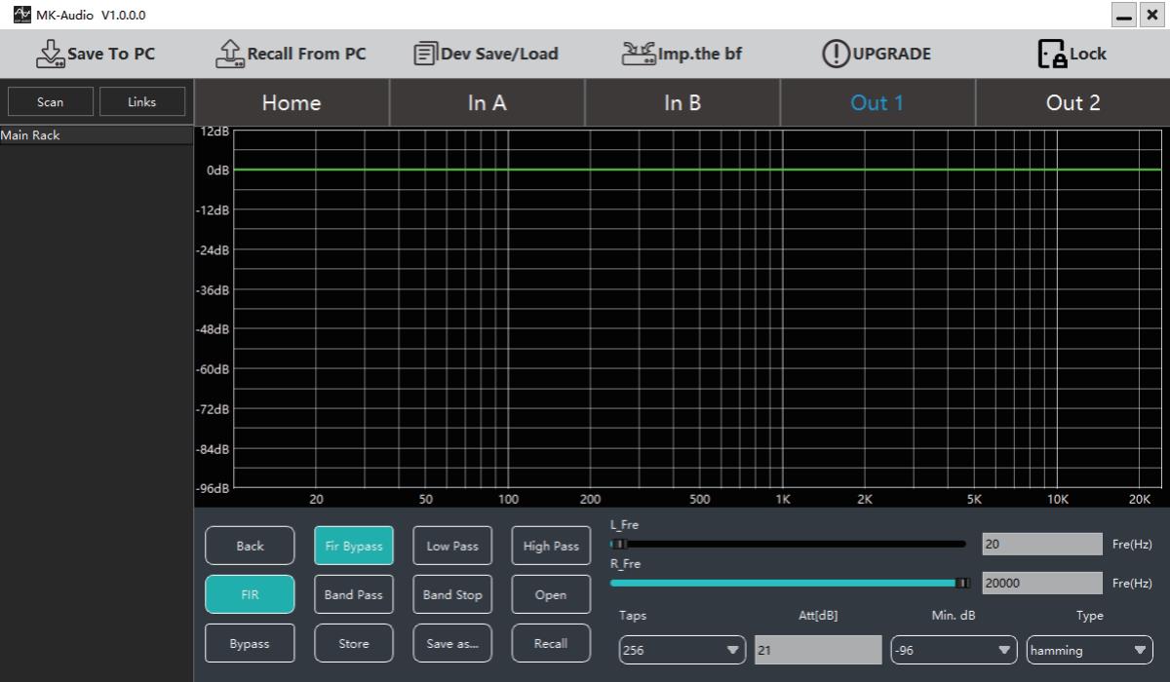Image resolution: width=1170 pixels, height=682 pixels.
Task: Click the Save To PC icon
Action: (x=49, y=54)
